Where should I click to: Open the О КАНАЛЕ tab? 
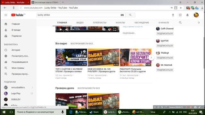point(164,23)
